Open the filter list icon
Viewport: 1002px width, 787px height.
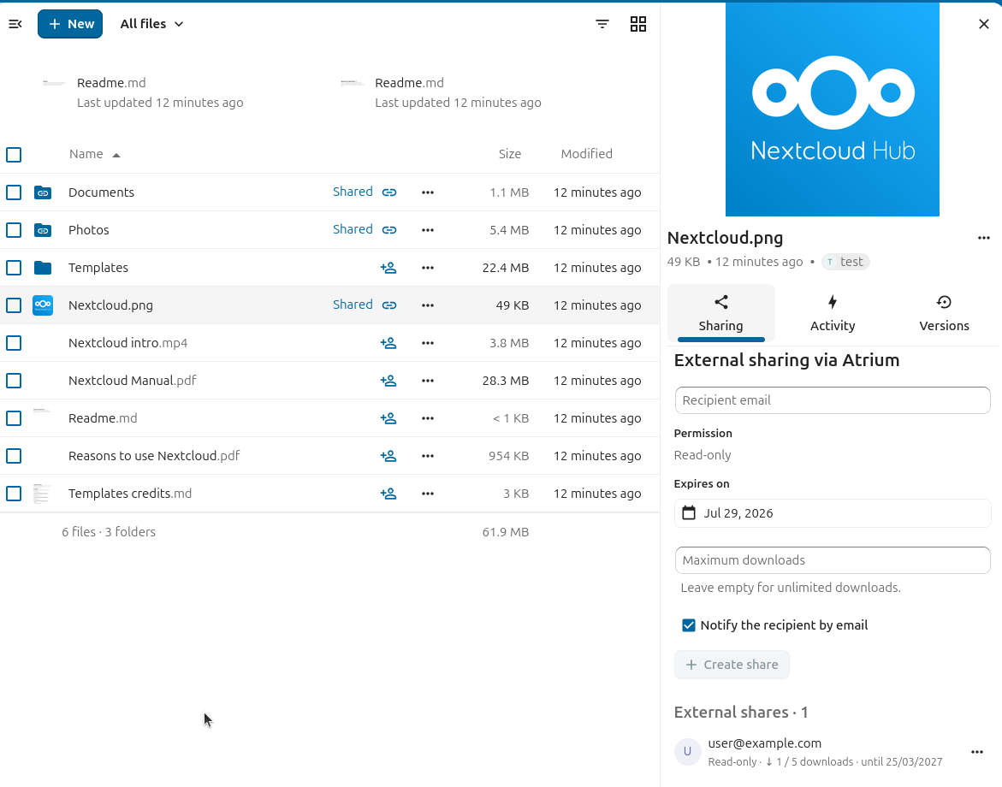pyautogui.click(x=602, y=24)
